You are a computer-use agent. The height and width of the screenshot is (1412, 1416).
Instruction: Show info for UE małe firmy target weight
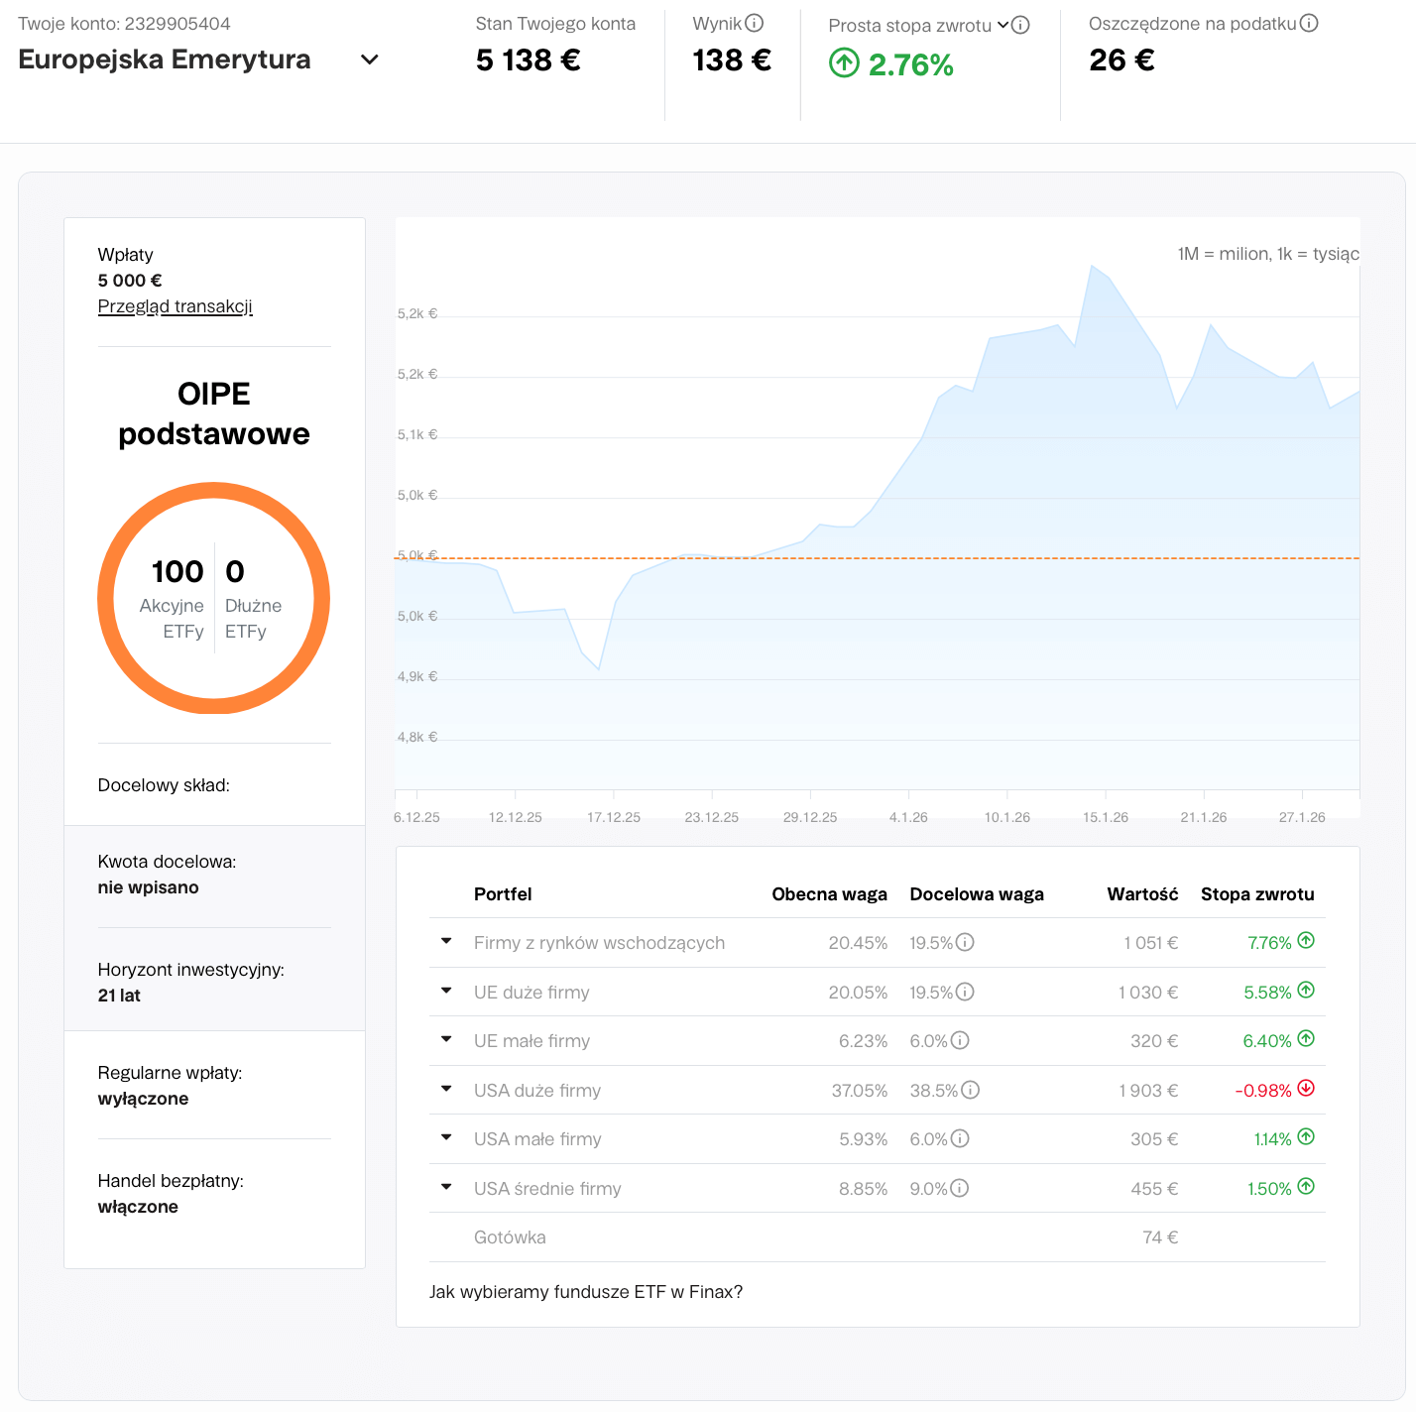960,1040
